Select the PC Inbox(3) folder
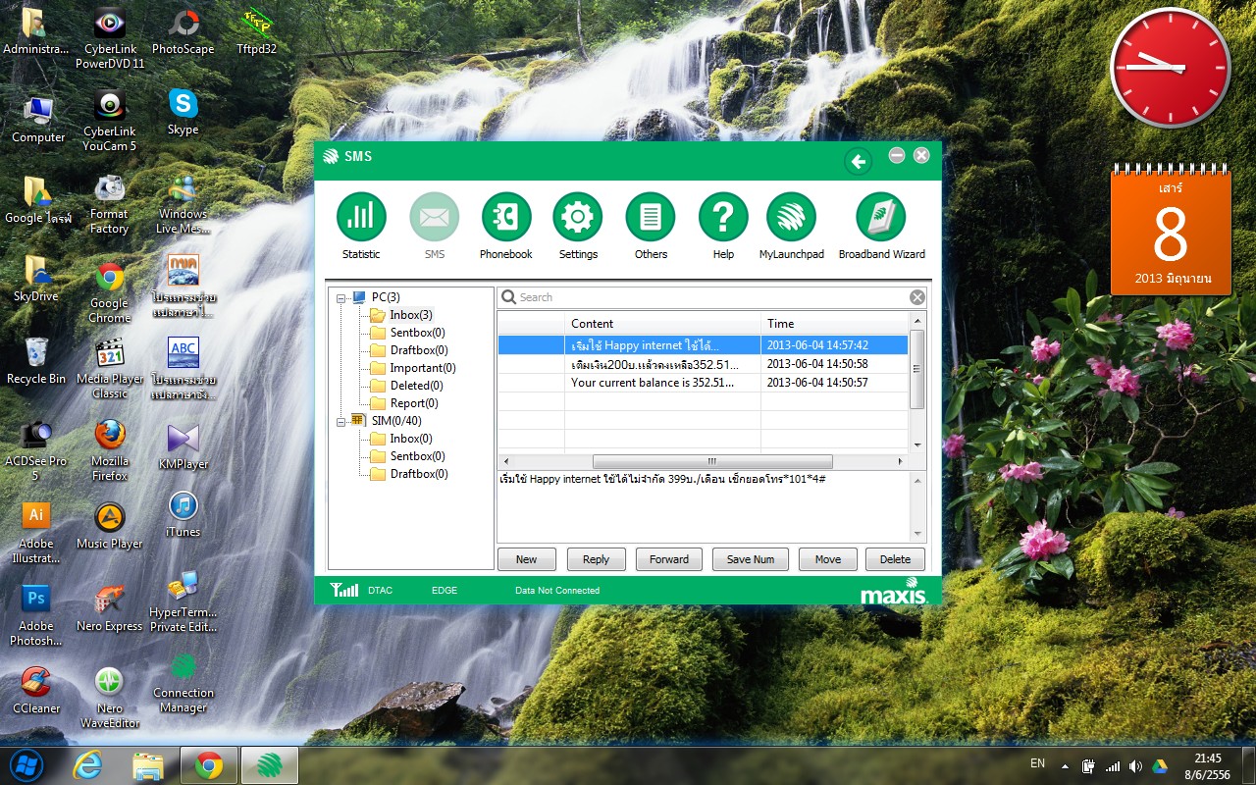The image size is (1256, 785). tap(410, 315)
